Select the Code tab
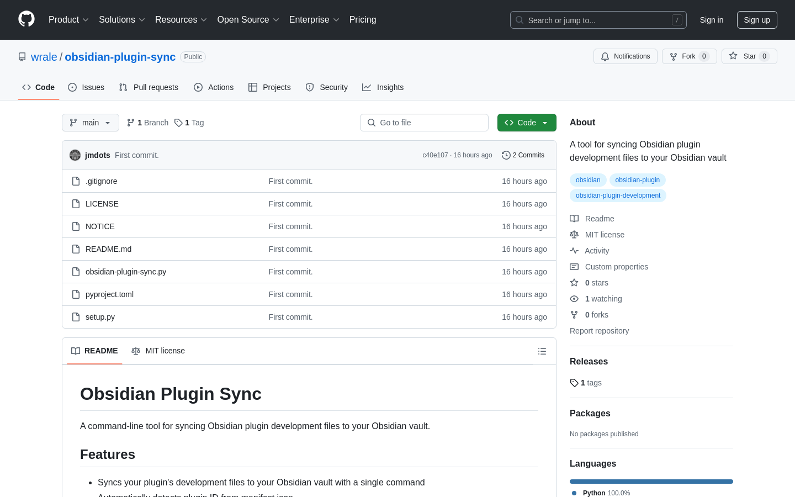795x497 pixels. point(39,87)
